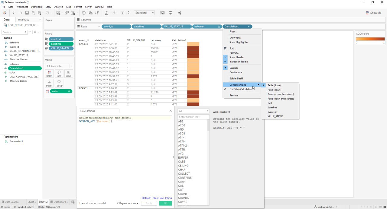Click the Default Table Calculation link
The height and width of the screenshot is (209, 387).
point(157,198)
